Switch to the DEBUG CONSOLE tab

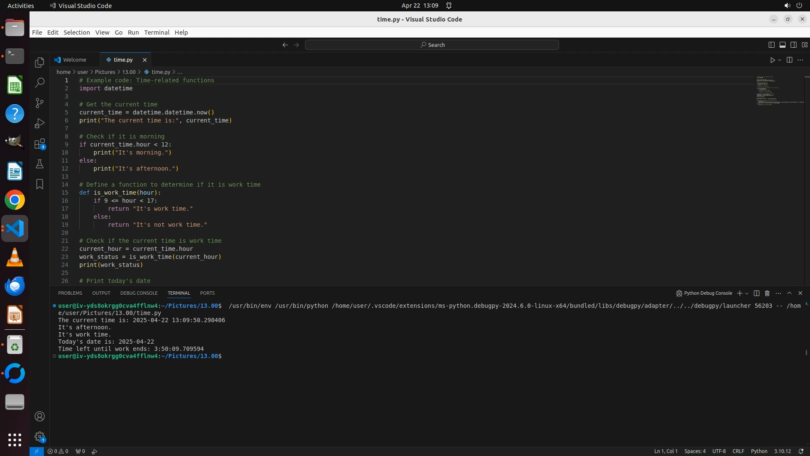(138, 293)
